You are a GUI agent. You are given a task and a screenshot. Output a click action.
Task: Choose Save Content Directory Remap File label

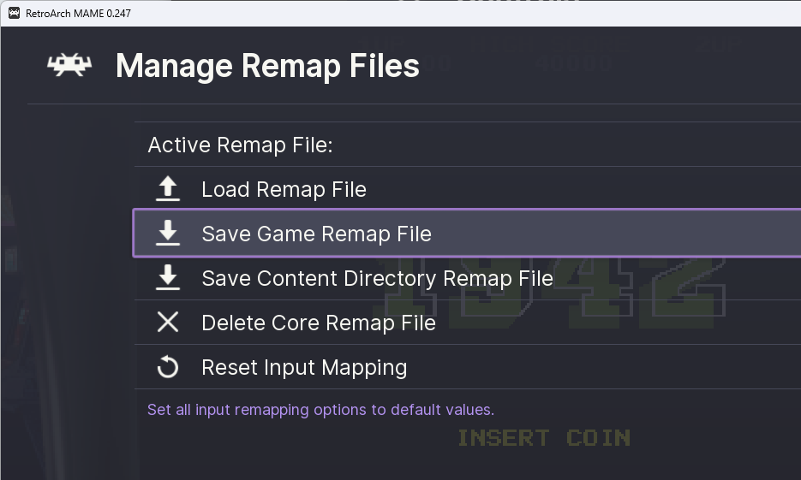point(377,278)
